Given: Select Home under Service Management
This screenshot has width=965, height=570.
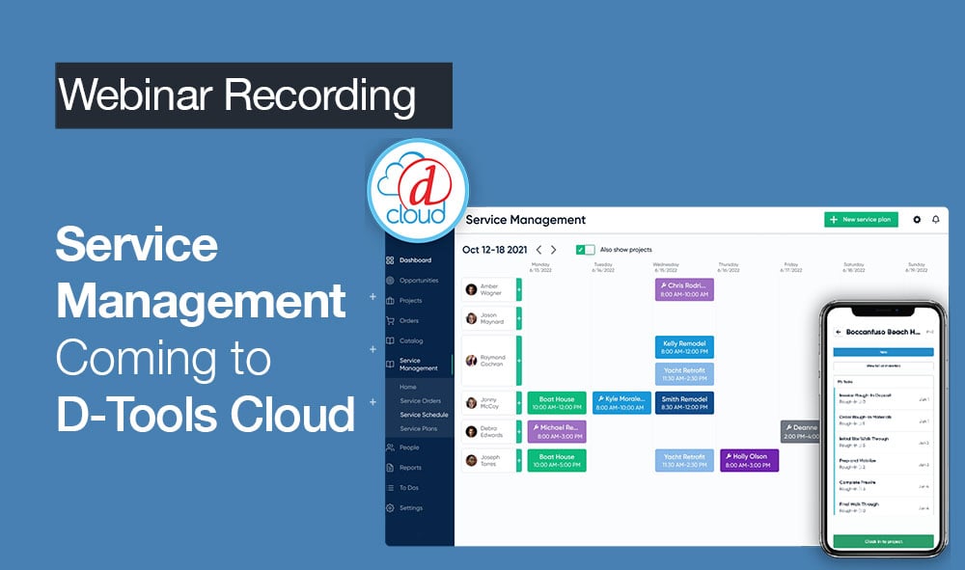Looking at the screenshot, I should [x=407, y=387].
